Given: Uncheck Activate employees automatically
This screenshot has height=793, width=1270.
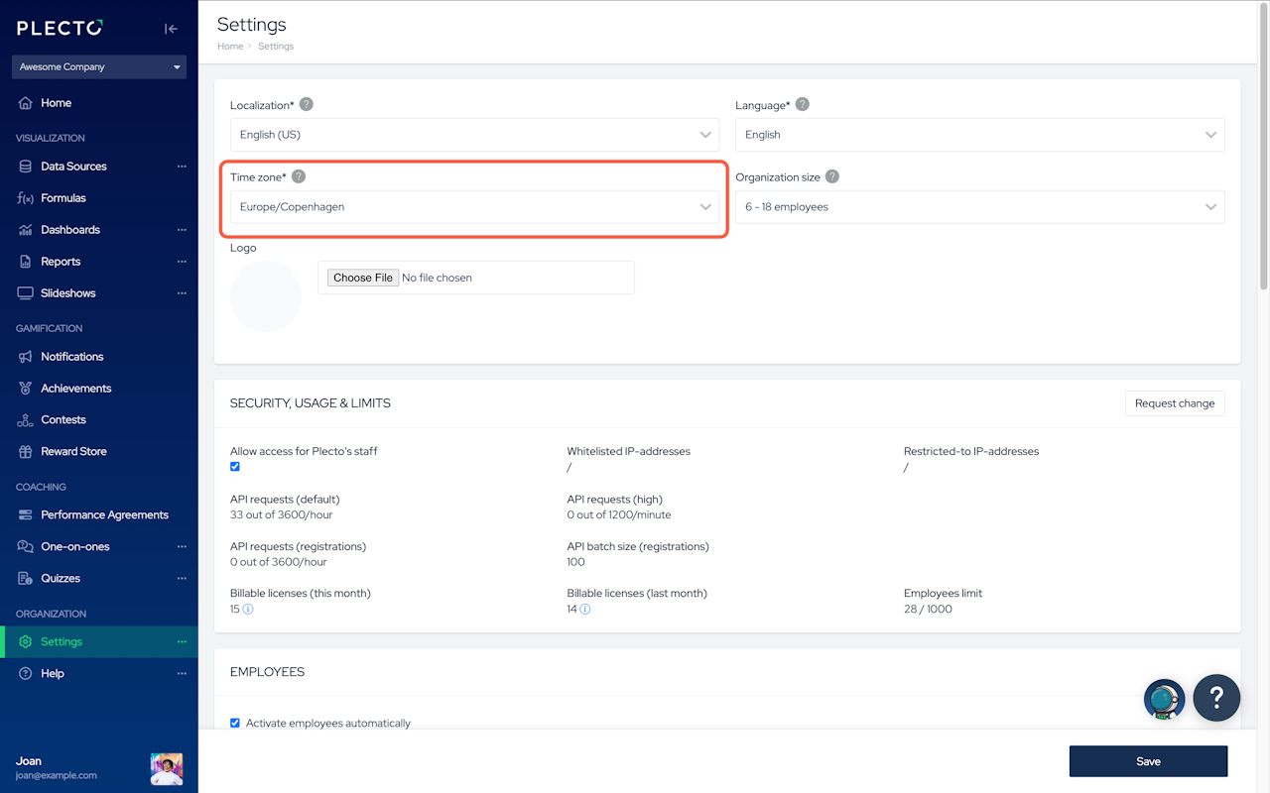Looking at the screenshot, I should (x=235, y=724).
